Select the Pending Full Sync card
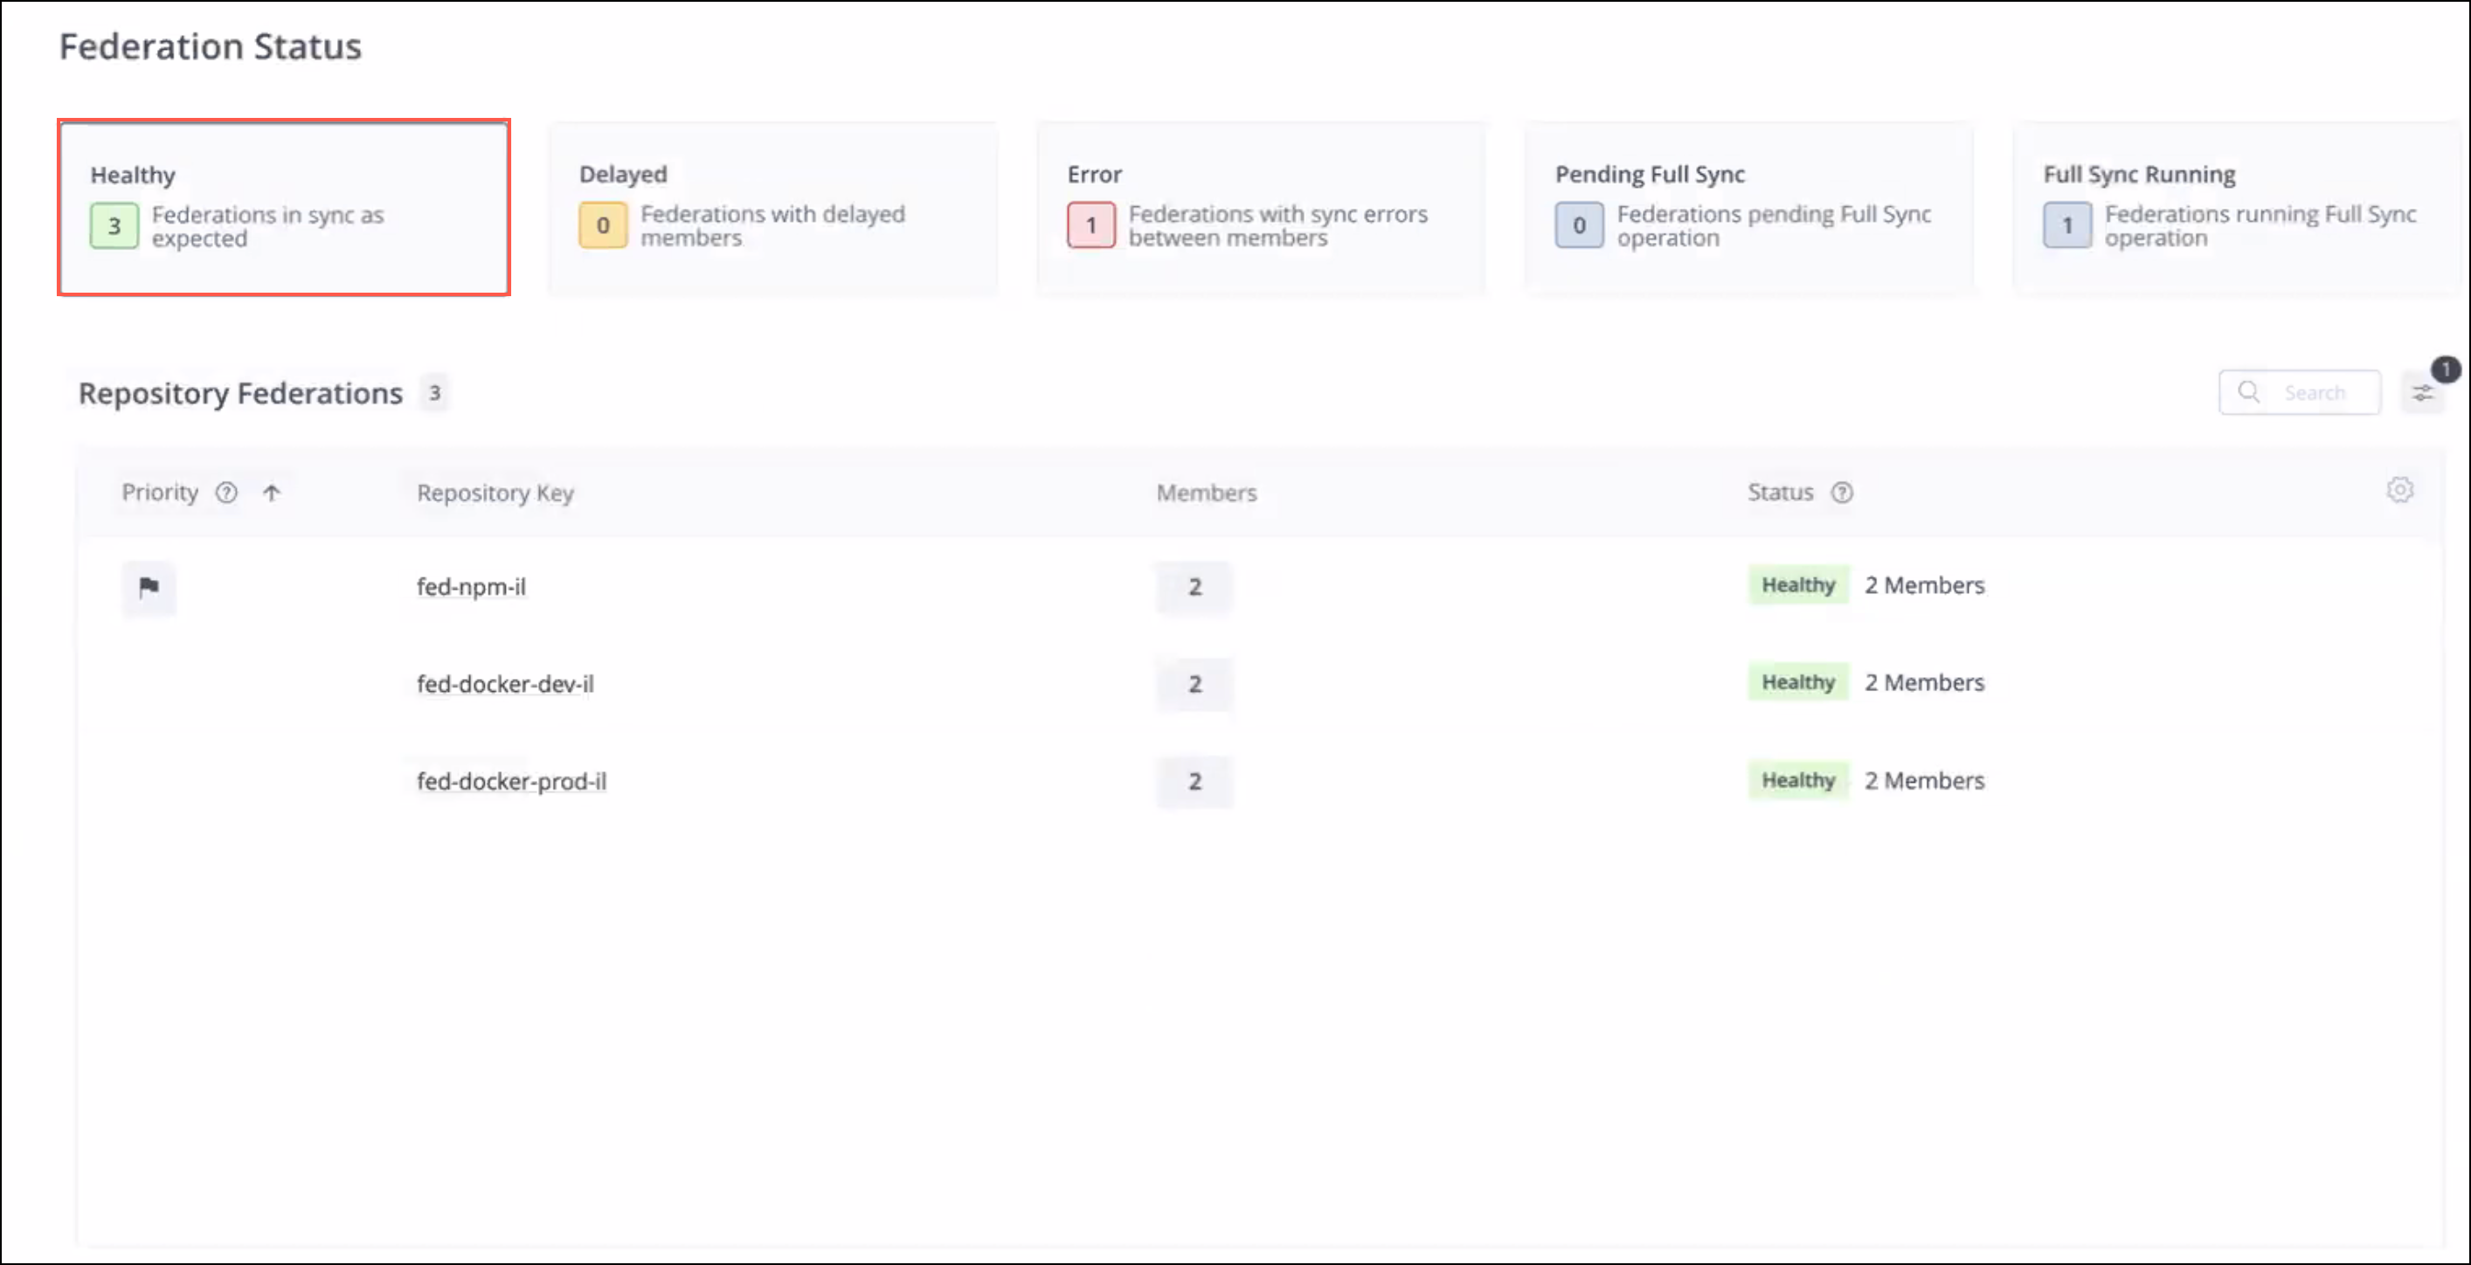 click(x=1748, y=208)
